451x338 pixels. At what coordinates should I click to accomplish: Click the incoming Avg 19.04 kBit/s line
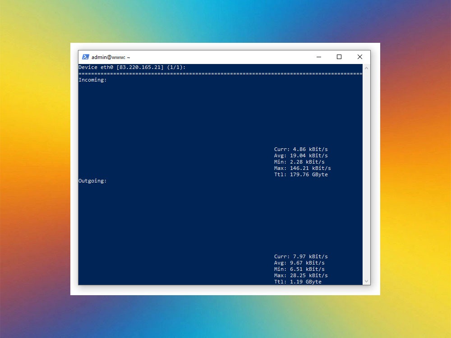pos(301,155)
